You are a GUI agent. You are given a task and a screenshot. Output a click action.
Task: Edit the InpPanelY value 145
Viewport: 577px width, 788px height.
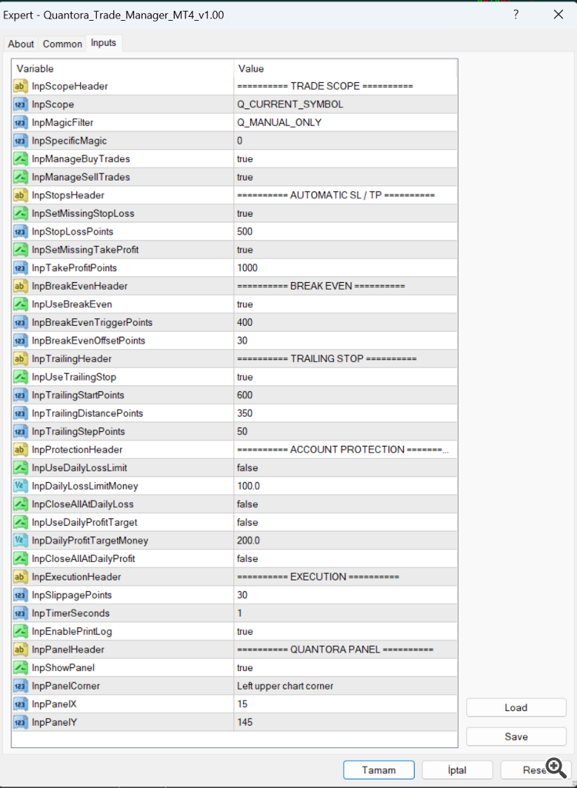click(x=345, y=722)
